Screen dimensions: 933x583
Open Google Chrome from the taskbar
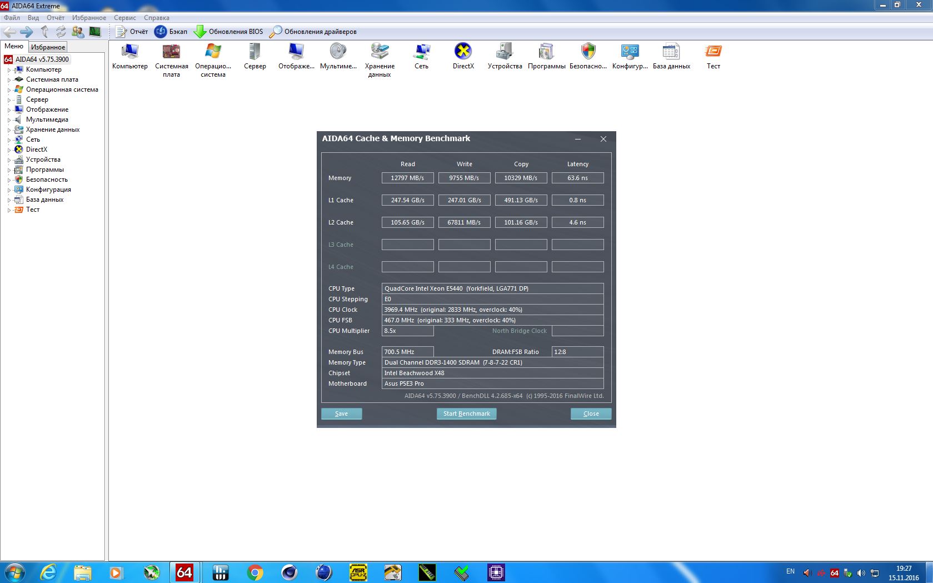[x=255, y=572]
